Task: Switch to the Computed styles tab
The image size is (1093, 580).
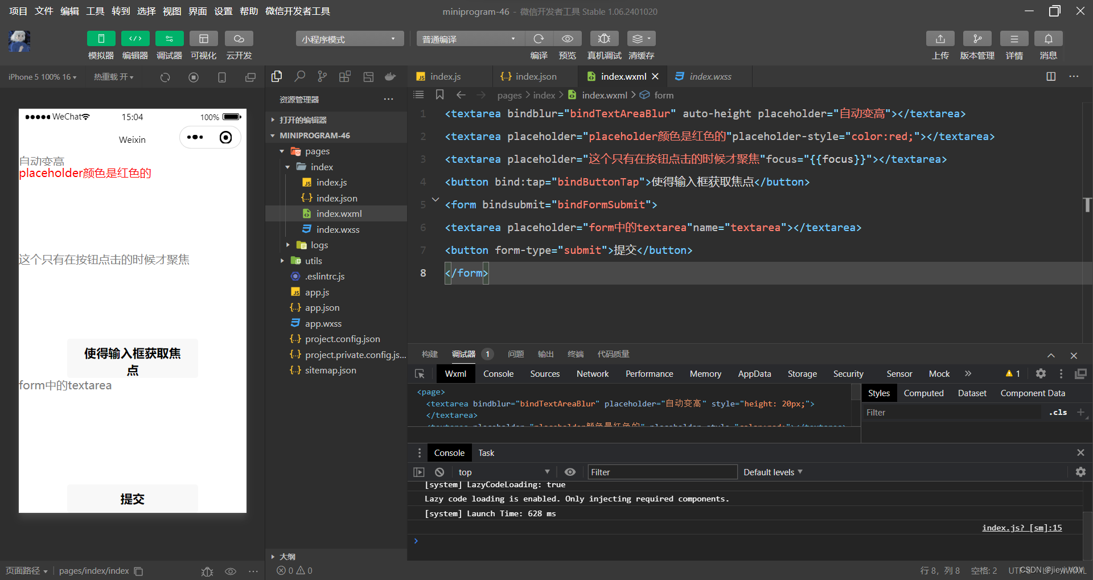Action: (x=923, y=393)
